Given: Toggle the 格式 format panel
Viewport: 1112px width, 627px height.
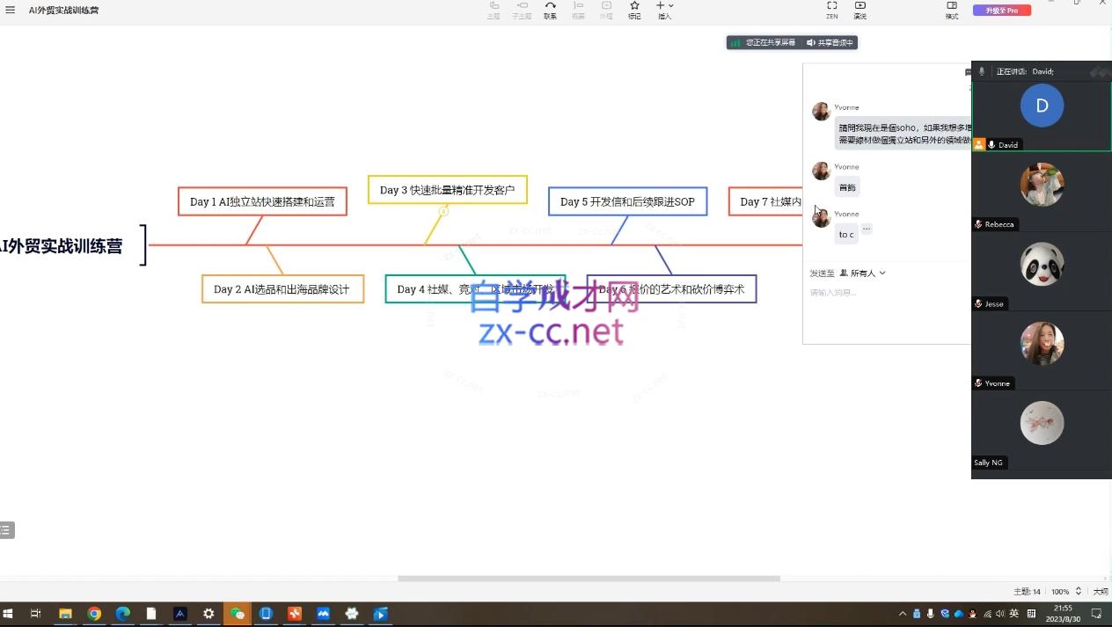Looking at the screenshot, I should click(952, 10).
